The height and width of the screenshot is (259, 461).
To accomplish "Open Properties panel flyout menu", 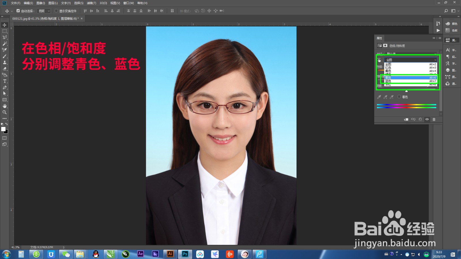I will [x=440, y=38].
